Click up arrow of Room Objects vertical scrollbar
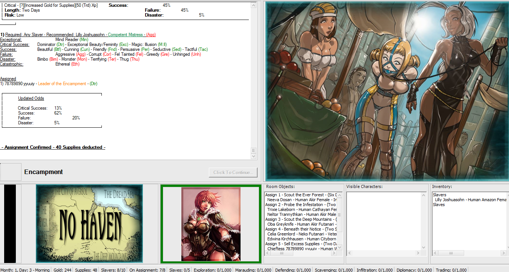 (x=339, y=195)
